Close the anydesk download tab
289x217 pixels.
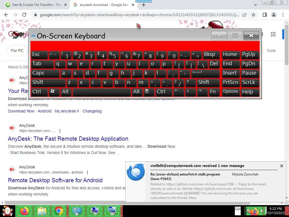[x=133, y=5]
